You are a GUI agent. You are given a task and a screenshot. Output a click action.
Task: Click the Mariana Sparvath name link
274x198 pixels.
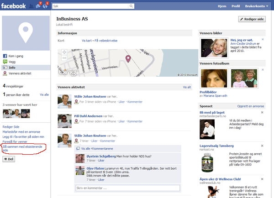point(215,96)
